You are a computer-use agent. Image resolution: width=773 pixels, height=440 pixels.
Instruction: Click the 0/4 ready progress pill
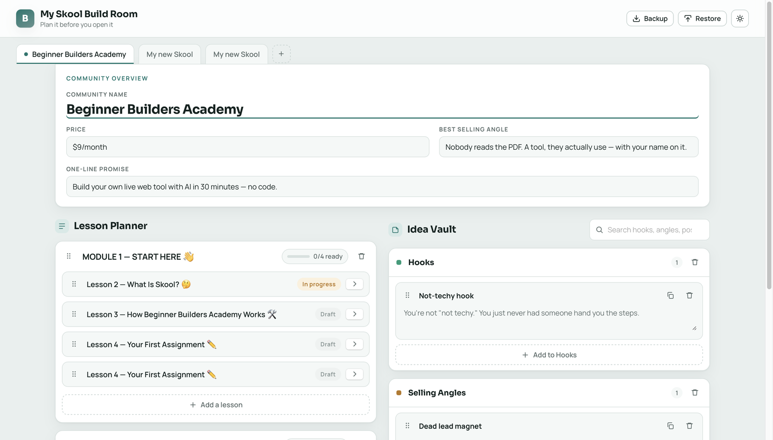(315, 256)
